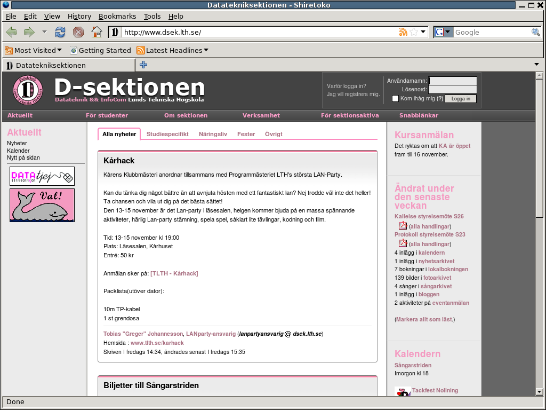Image resolution: width=546 pixels, height=410 pixels.
Task: Open the För sektionsaktiva navigation menu
Action: (350, 115)
